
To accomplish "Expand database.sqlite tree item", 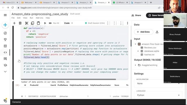I will 138,51.
